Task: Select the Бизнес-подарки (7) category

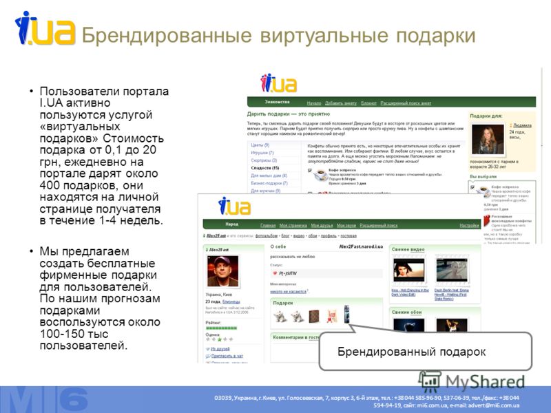Action: pos(269,183)
